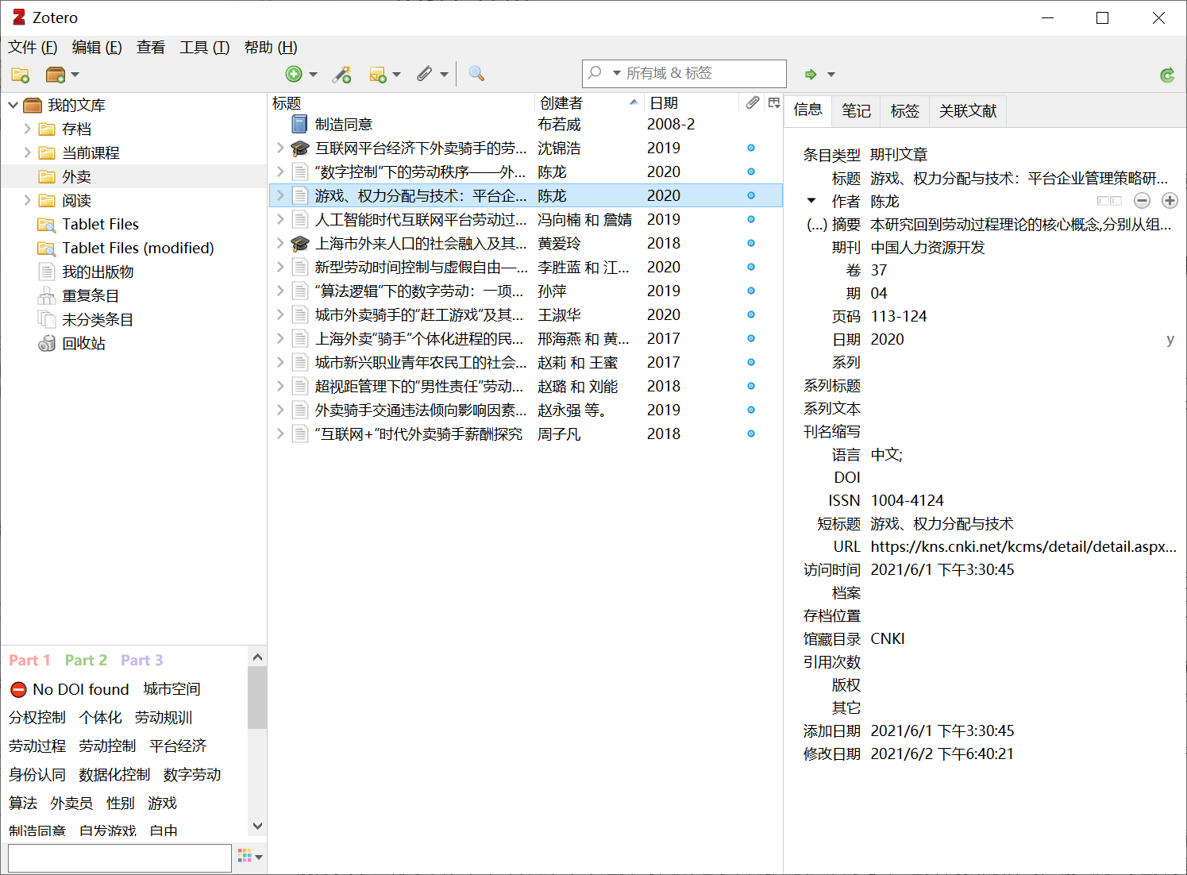
Task: Select Tablet Files (modified) saved search
Action: point(138,248)
